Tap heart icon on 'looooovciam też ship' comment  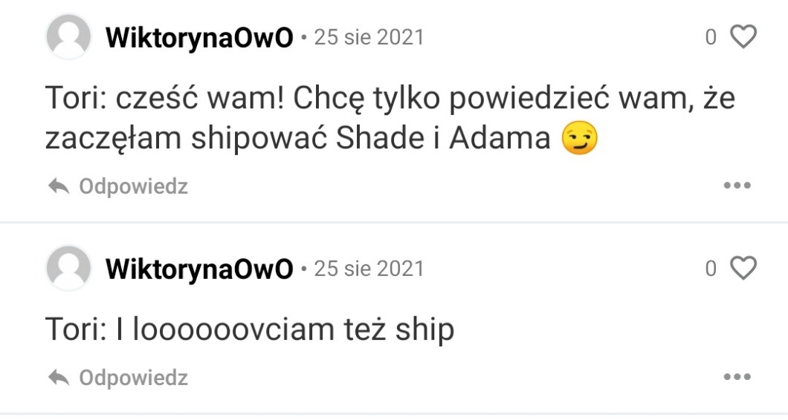(x=743, y=268)
